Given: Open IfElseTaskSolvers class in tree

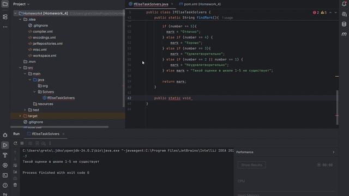Looking at the screenshot, I should tap(61, 98).
